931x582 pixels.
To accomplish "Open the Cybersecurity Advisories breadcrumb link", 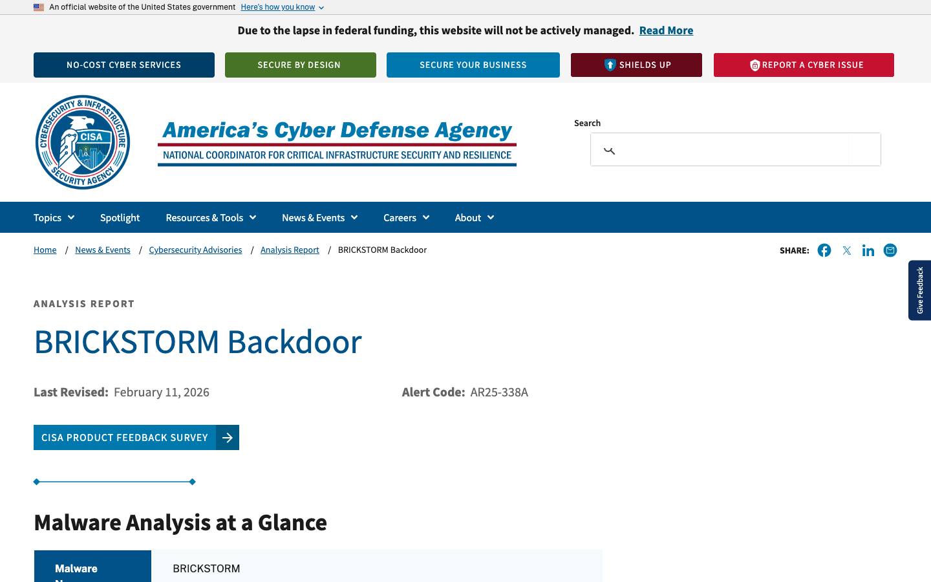I will click(195, 250).
